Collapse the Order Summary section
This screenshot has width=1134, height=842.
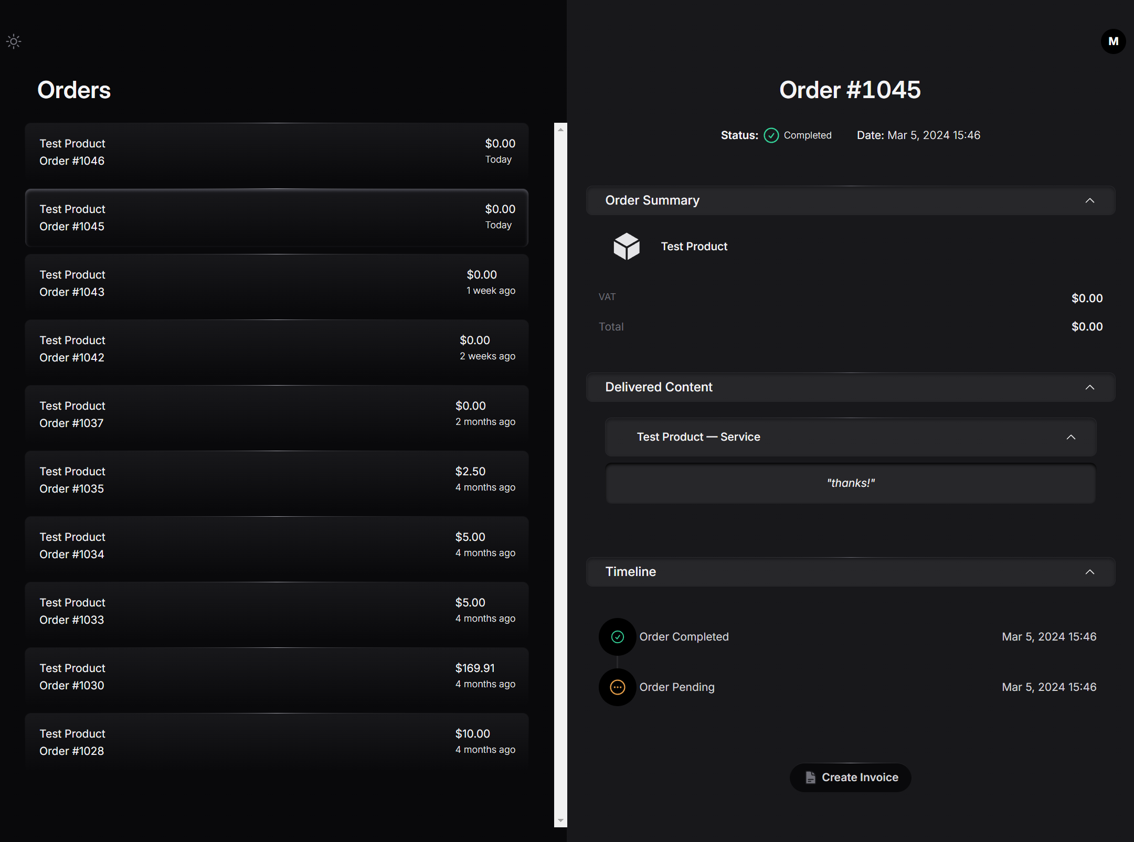(1089, 200)
